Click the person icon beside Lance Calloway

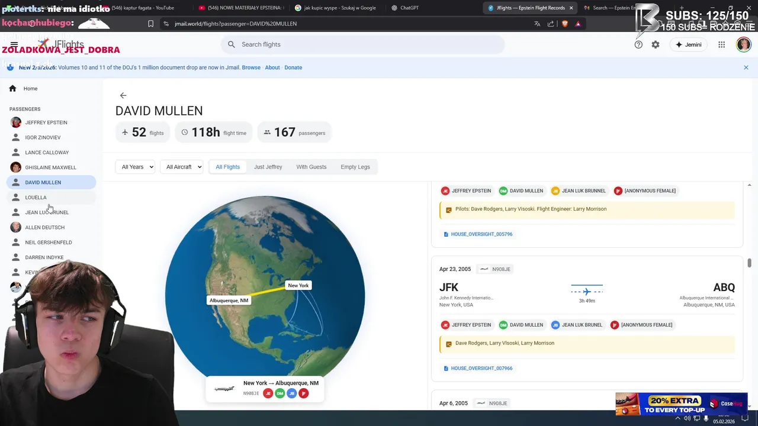coord(16,153)
